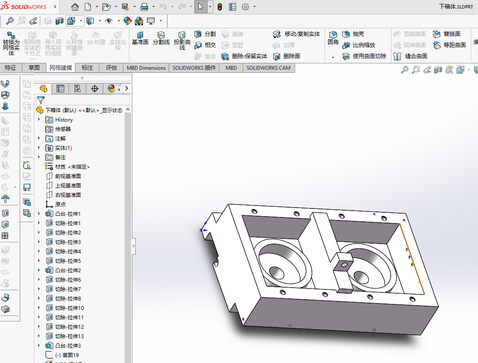Select 右视基准面 in feature tree

pos(64,195)
